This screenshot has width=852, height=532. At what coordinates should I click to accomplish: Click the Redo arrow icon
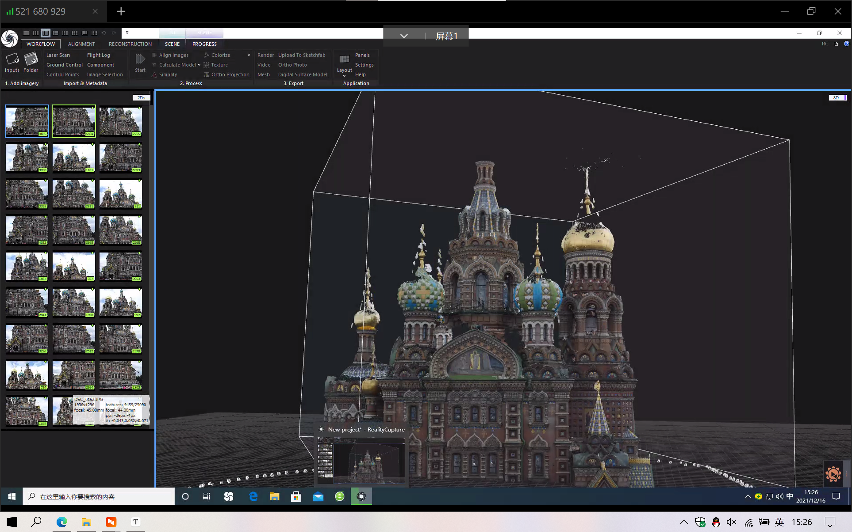point(114,33)
